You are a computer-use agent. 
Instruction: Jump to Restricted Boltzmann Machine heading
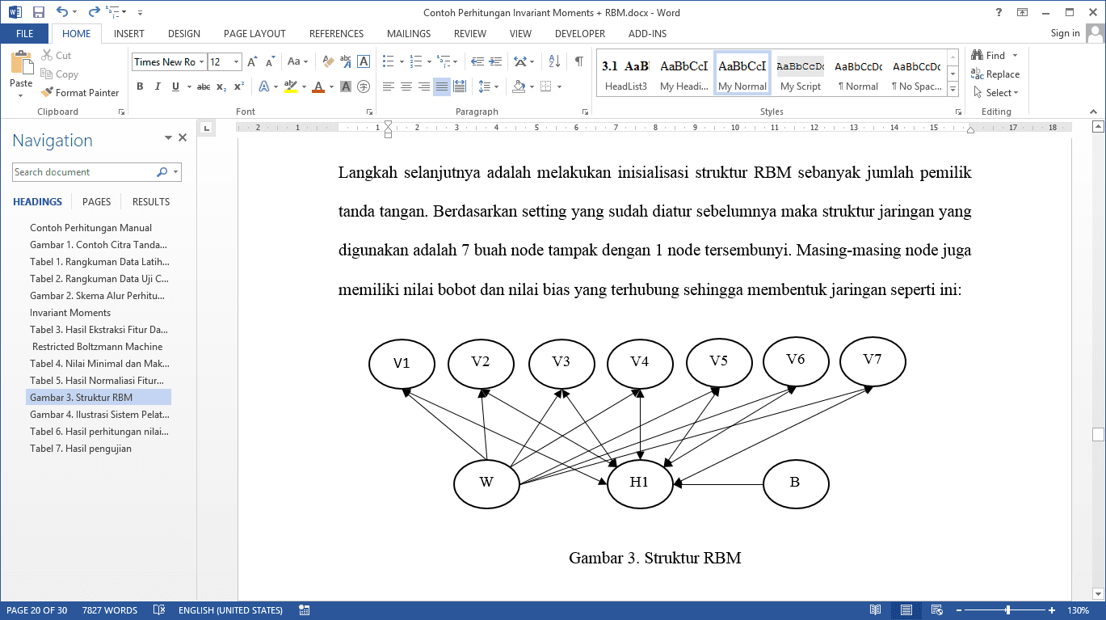pyautogui.click(x=98, y=347)
